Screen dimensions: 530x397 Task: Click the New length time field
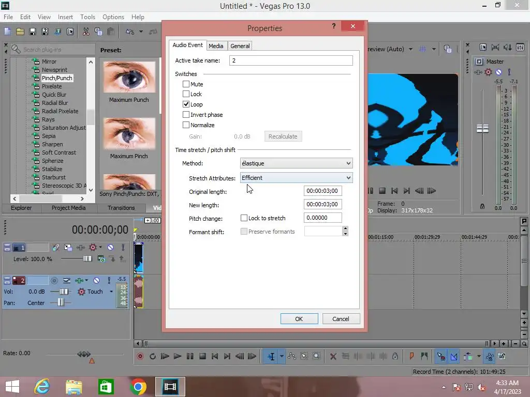coord(323,204)
